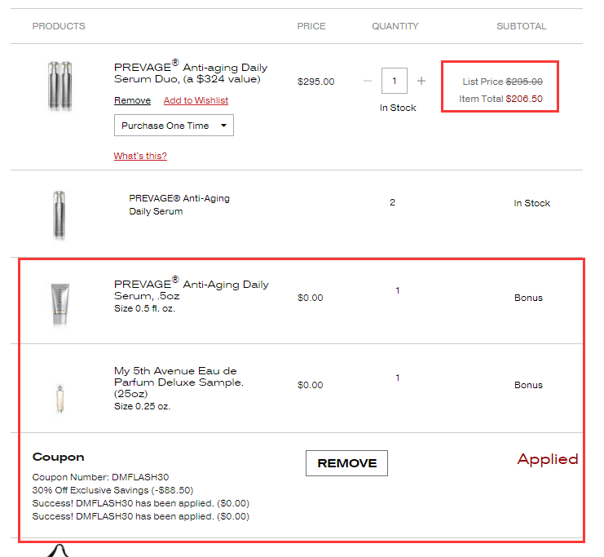Click the Item Total $206.50 amount
This screenshot has width=604, height=557.
pos(523,99)
